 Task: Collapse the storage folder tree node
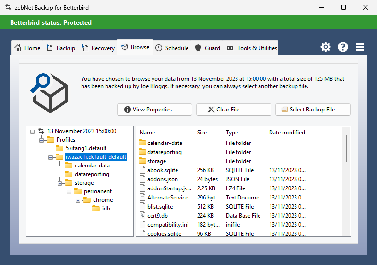click(59, 183)
